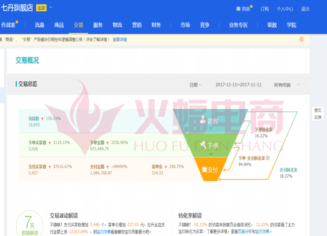327x236 pixels.
Task: Click the 主店 badge
Action: (41, 8)
